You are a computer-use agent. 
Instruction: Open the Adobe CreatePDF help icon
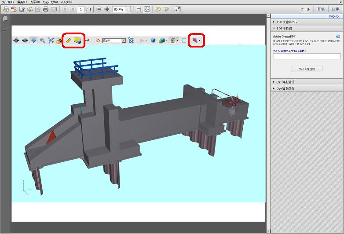(338, 37)
